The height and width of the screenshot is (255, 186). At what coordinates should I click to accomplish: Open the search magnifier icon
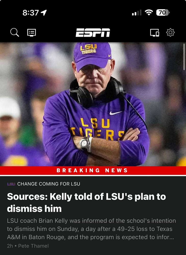(x=15, y=32)
